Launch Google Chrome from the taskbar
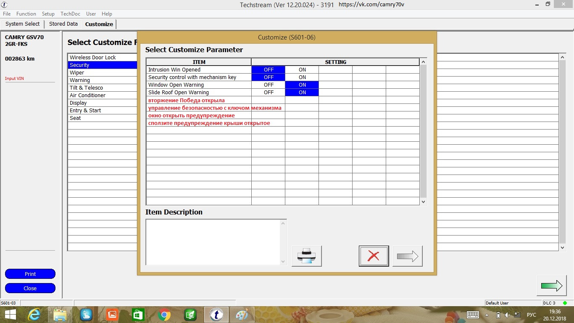The height and width of the screenshot is (323, 574). [164, 315]
